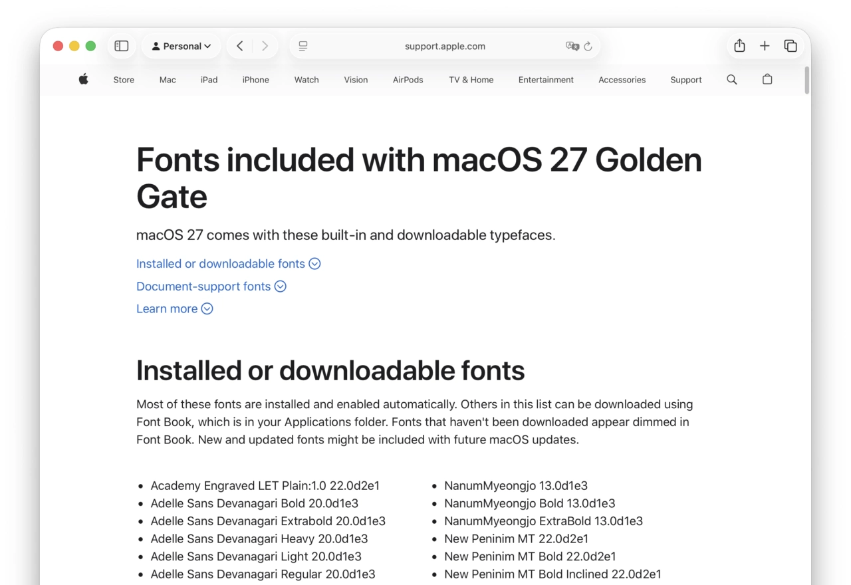
Task: Open the Mac menu item
Action: coord(168,80)
